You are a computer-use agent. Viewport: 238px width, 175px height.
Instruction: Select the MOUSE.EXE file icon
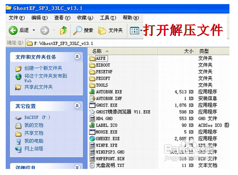(92, 132)
